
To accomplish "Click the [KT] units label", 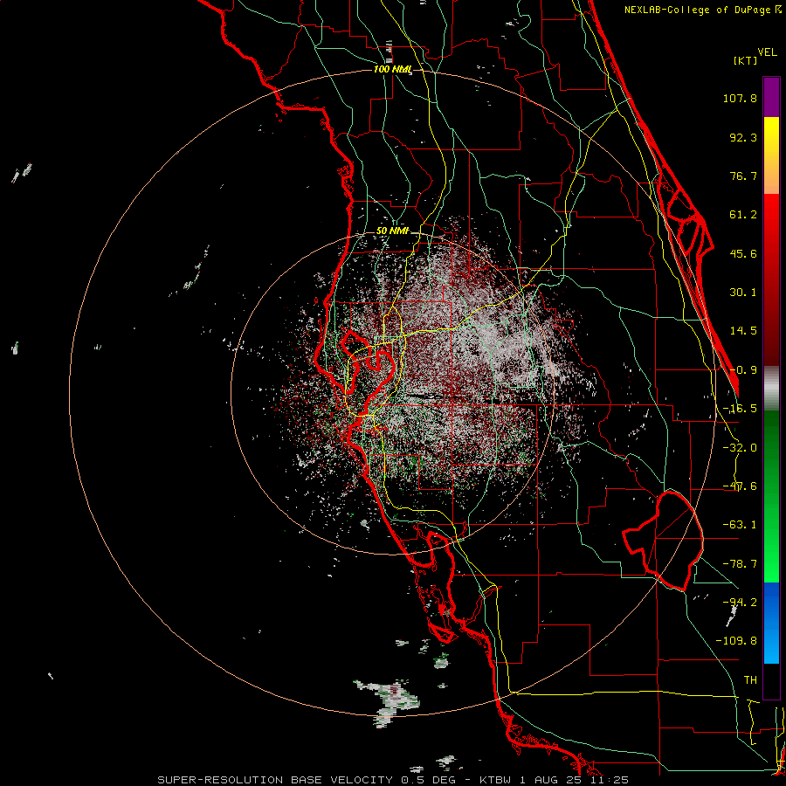I will coord(746,60).
